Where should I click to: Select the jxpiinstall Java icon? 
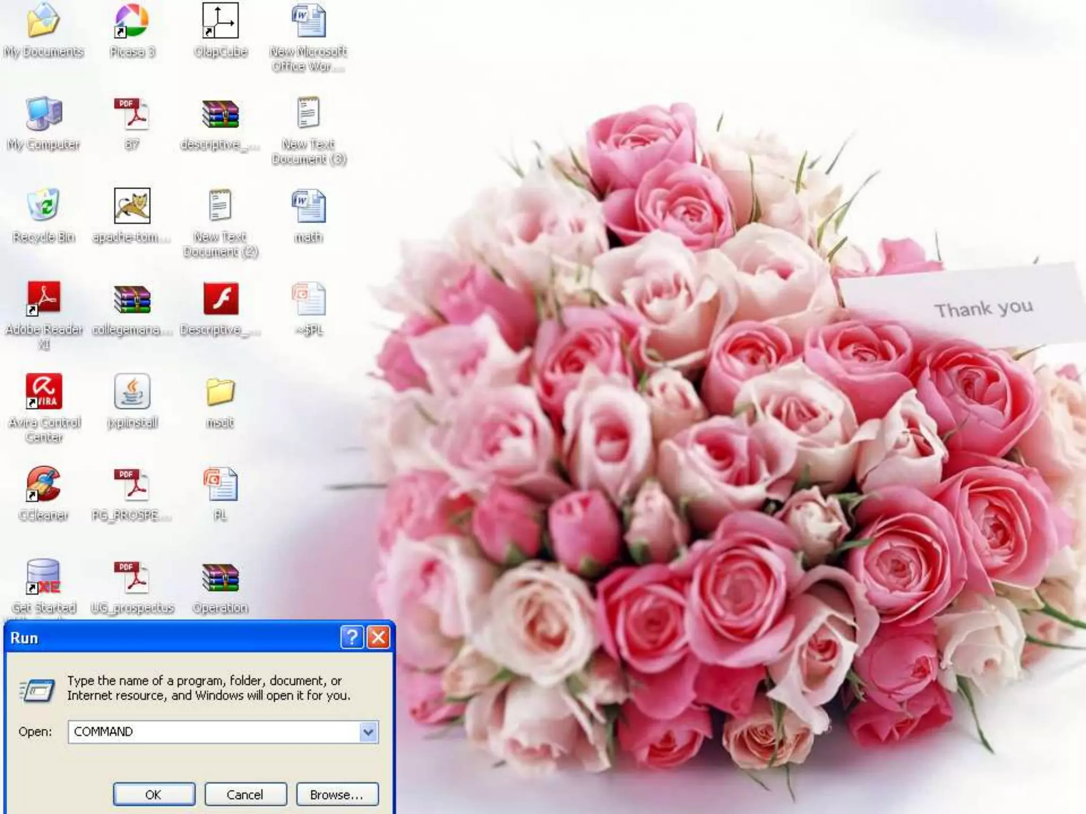132,391
